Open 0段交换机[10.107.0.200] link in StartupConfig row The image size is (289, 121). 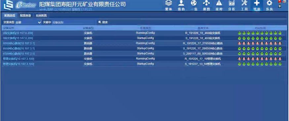click(x=18, y=38)
